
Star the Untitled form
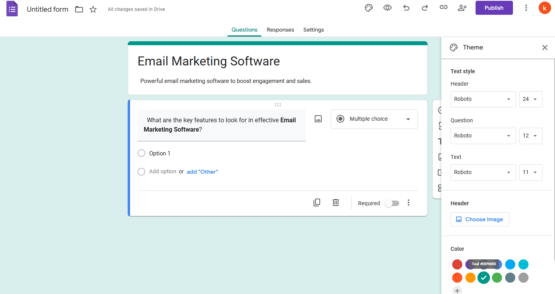93,9
